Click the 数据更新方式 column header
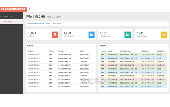 (161, 51)
